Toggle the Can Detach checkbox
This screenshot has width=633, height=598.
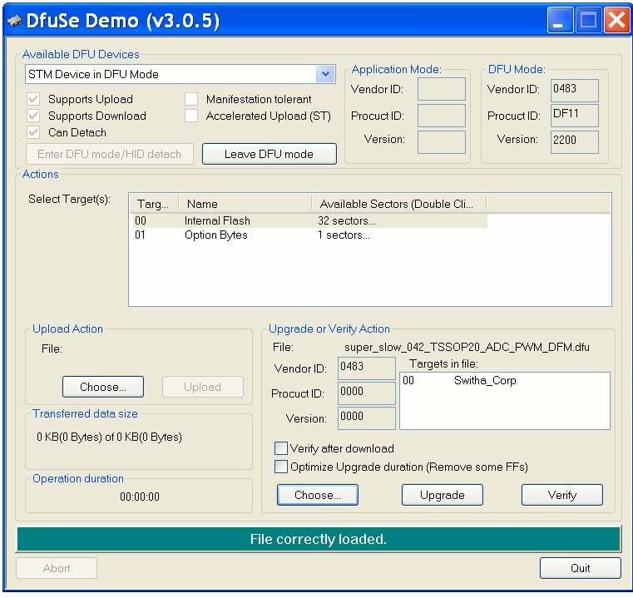(x=33, y=132)
